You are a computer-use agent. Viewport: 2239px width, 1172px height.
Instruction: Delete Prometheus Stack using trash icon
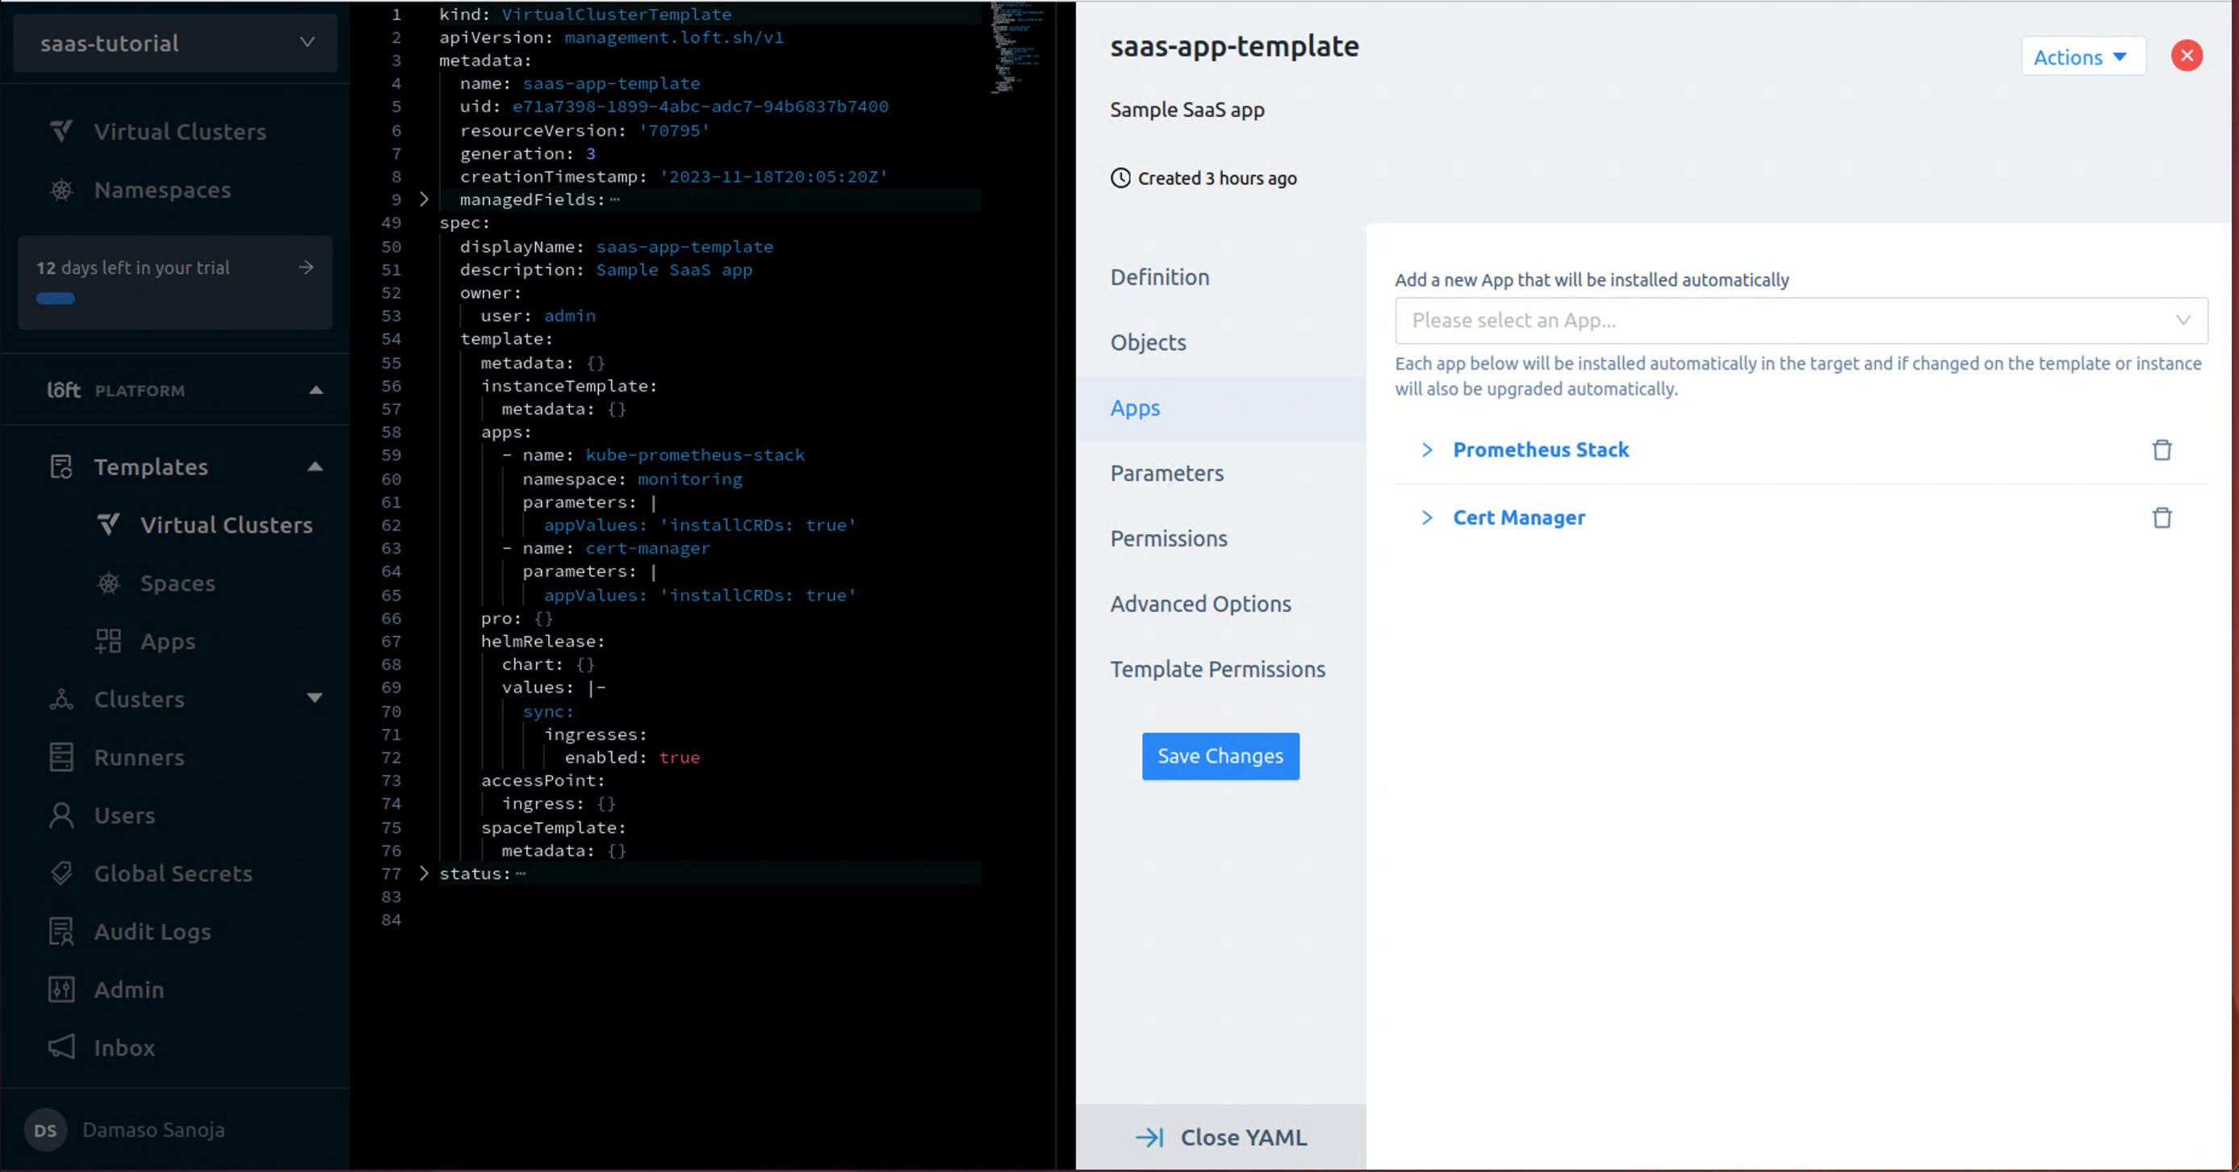click(2162, 450)
